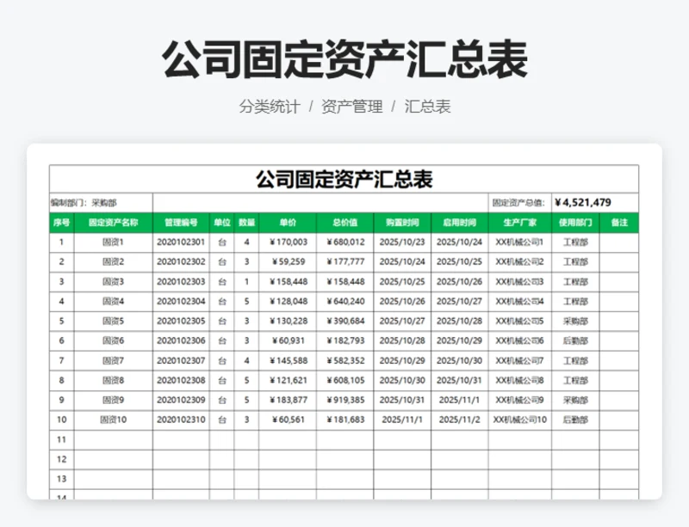
Task: Select the 单位 column header
Action: tap(222, 223)
